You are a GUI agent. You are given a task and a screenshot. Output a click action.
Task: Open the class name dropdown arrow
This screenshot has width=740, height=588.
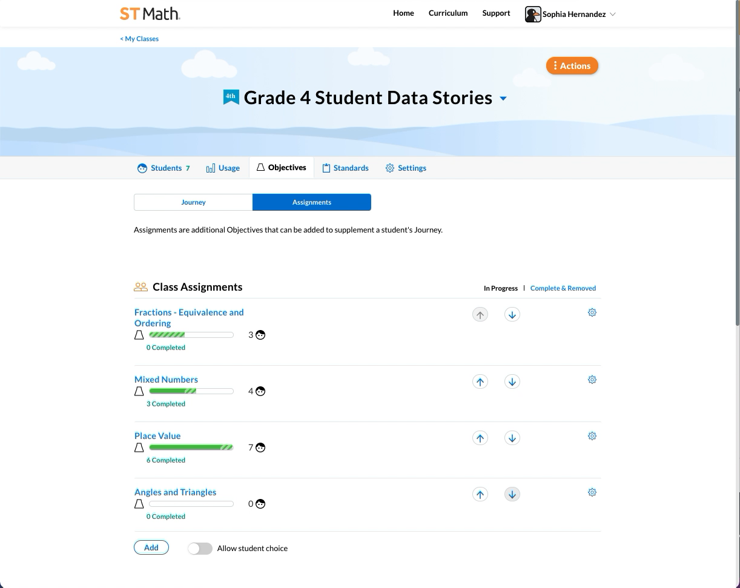[503, 98]
